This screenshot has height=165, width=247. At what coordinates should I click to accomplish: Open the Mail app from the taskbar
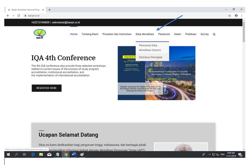[49, 154]
